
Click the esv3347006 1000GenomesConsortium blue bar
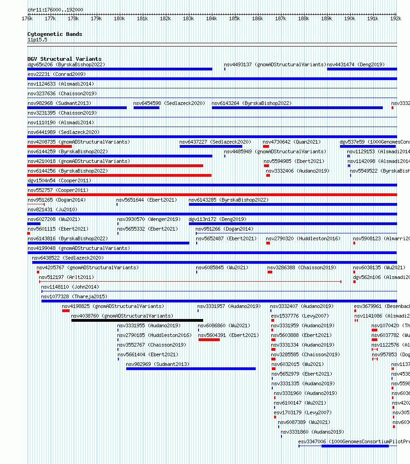pyautogui.click(x=355, y=446)
